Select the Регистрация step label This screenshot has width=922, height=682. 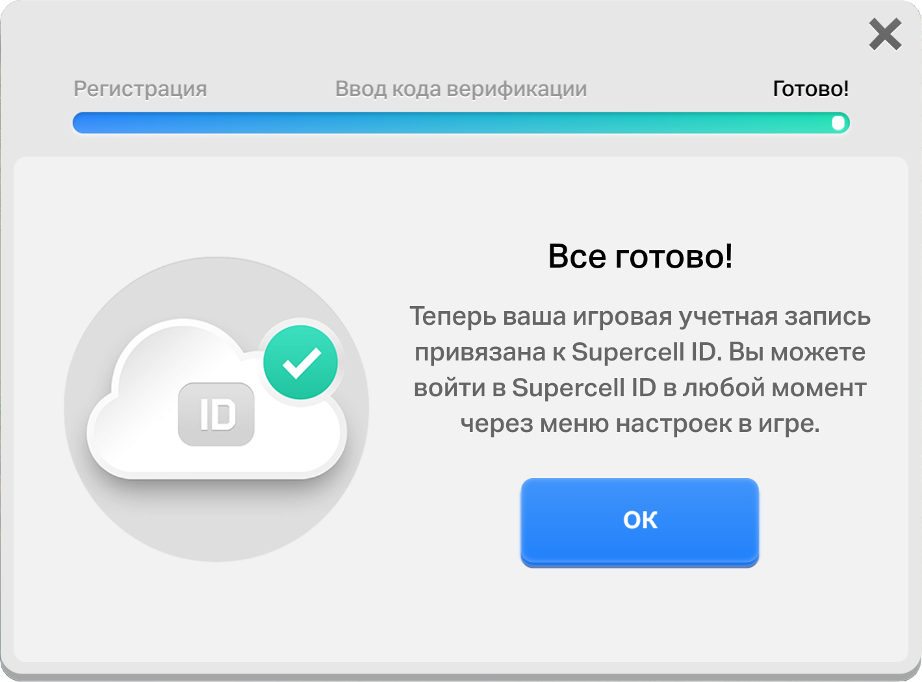pyautogui.click(x=140, y=88)
